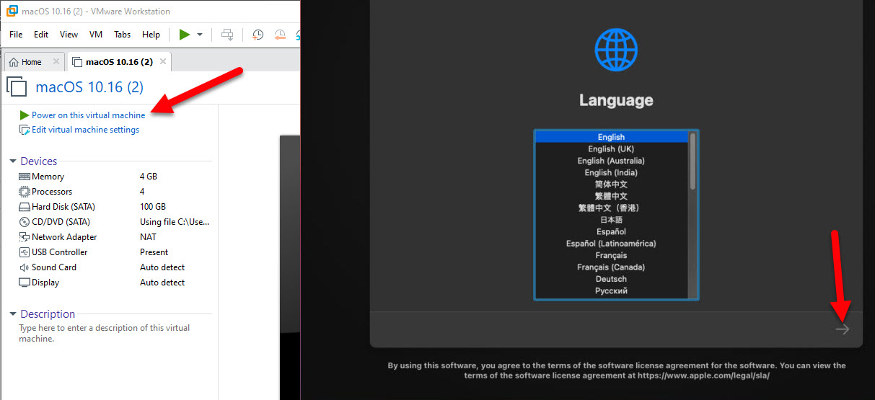Click the next arrow in macOS installer
The width and height of the screenshot is (875, 400).
tap(843, 329)
